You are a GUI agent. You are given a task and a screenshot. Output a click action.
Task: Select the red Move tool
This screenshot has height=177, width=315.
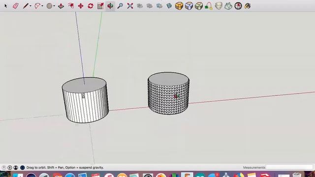coord(81,6)
